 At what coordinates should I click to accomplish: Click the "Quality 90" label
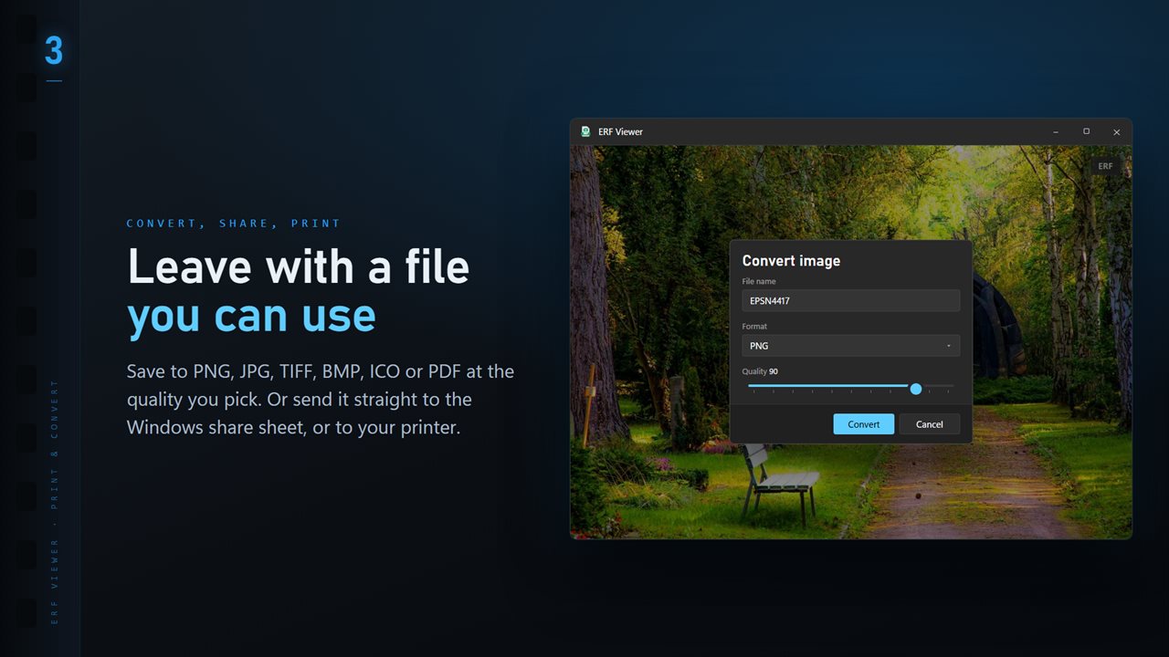[760, 371]
